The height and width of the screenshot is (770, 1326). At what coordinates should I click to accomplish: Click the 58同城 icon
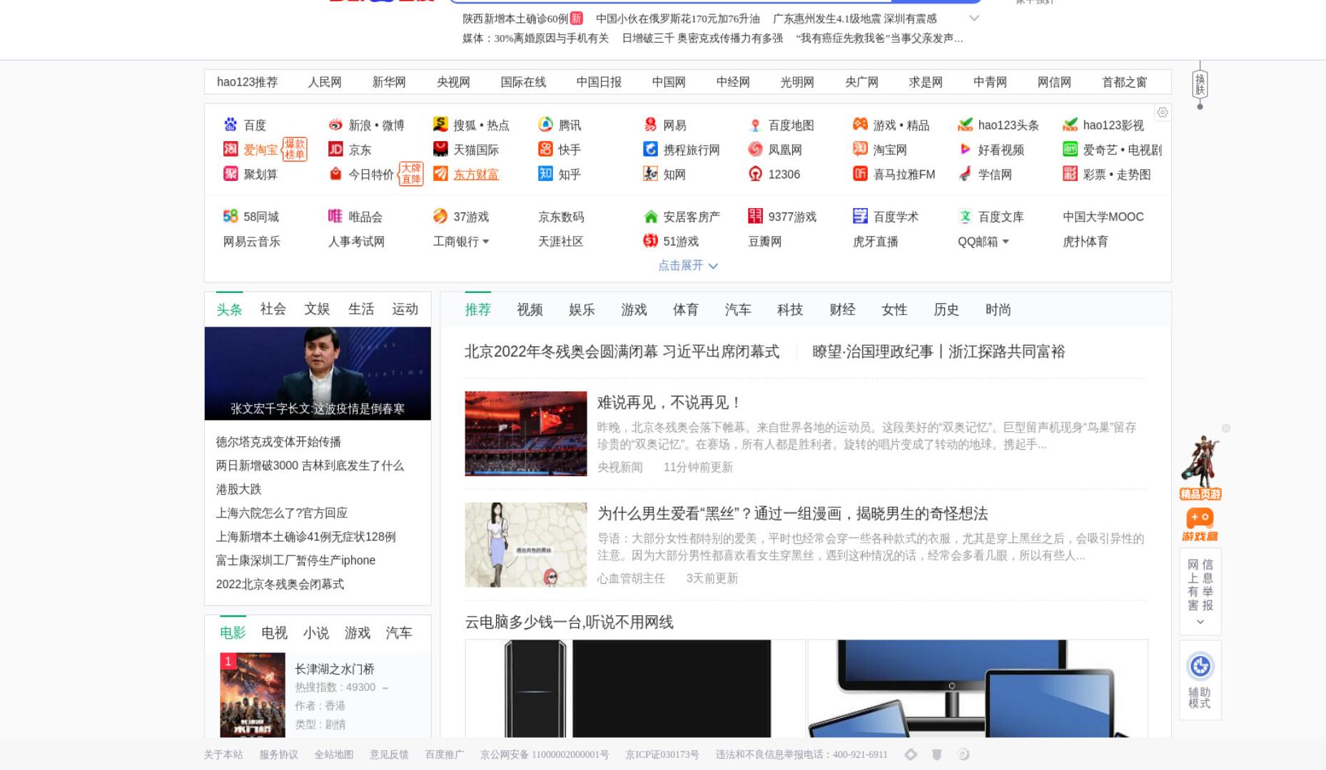point(230,216)
